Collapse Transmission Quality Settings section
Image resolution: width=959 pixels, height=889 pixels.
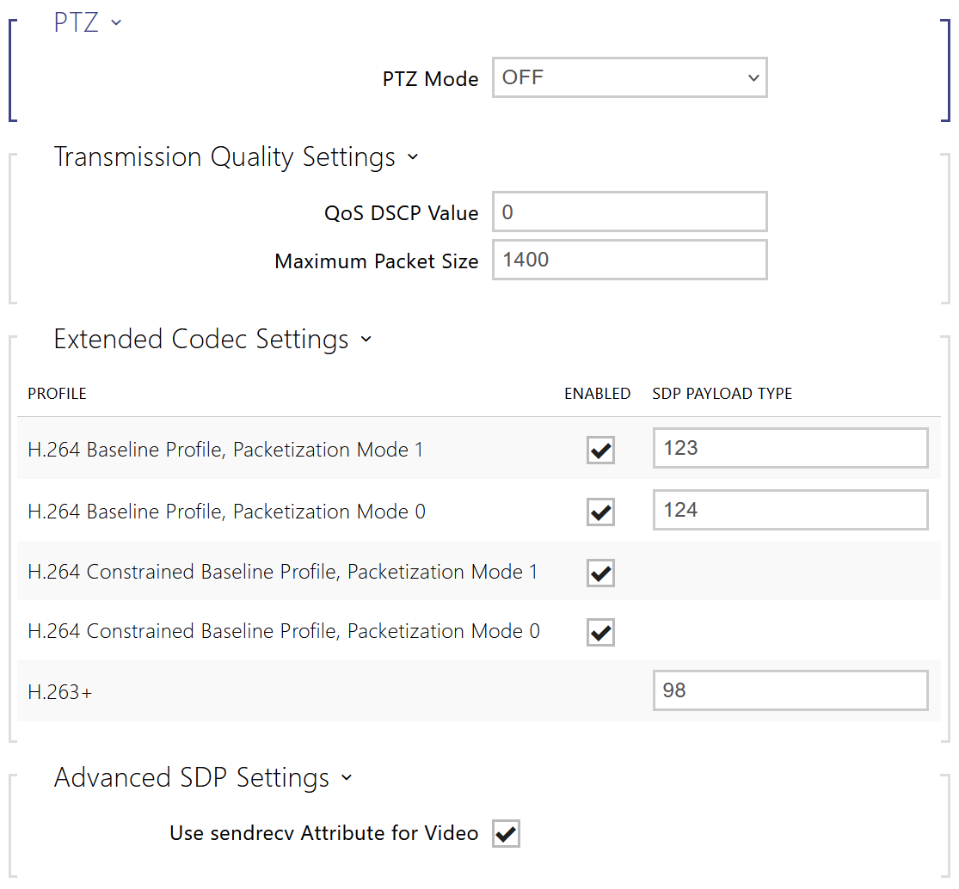413,157
